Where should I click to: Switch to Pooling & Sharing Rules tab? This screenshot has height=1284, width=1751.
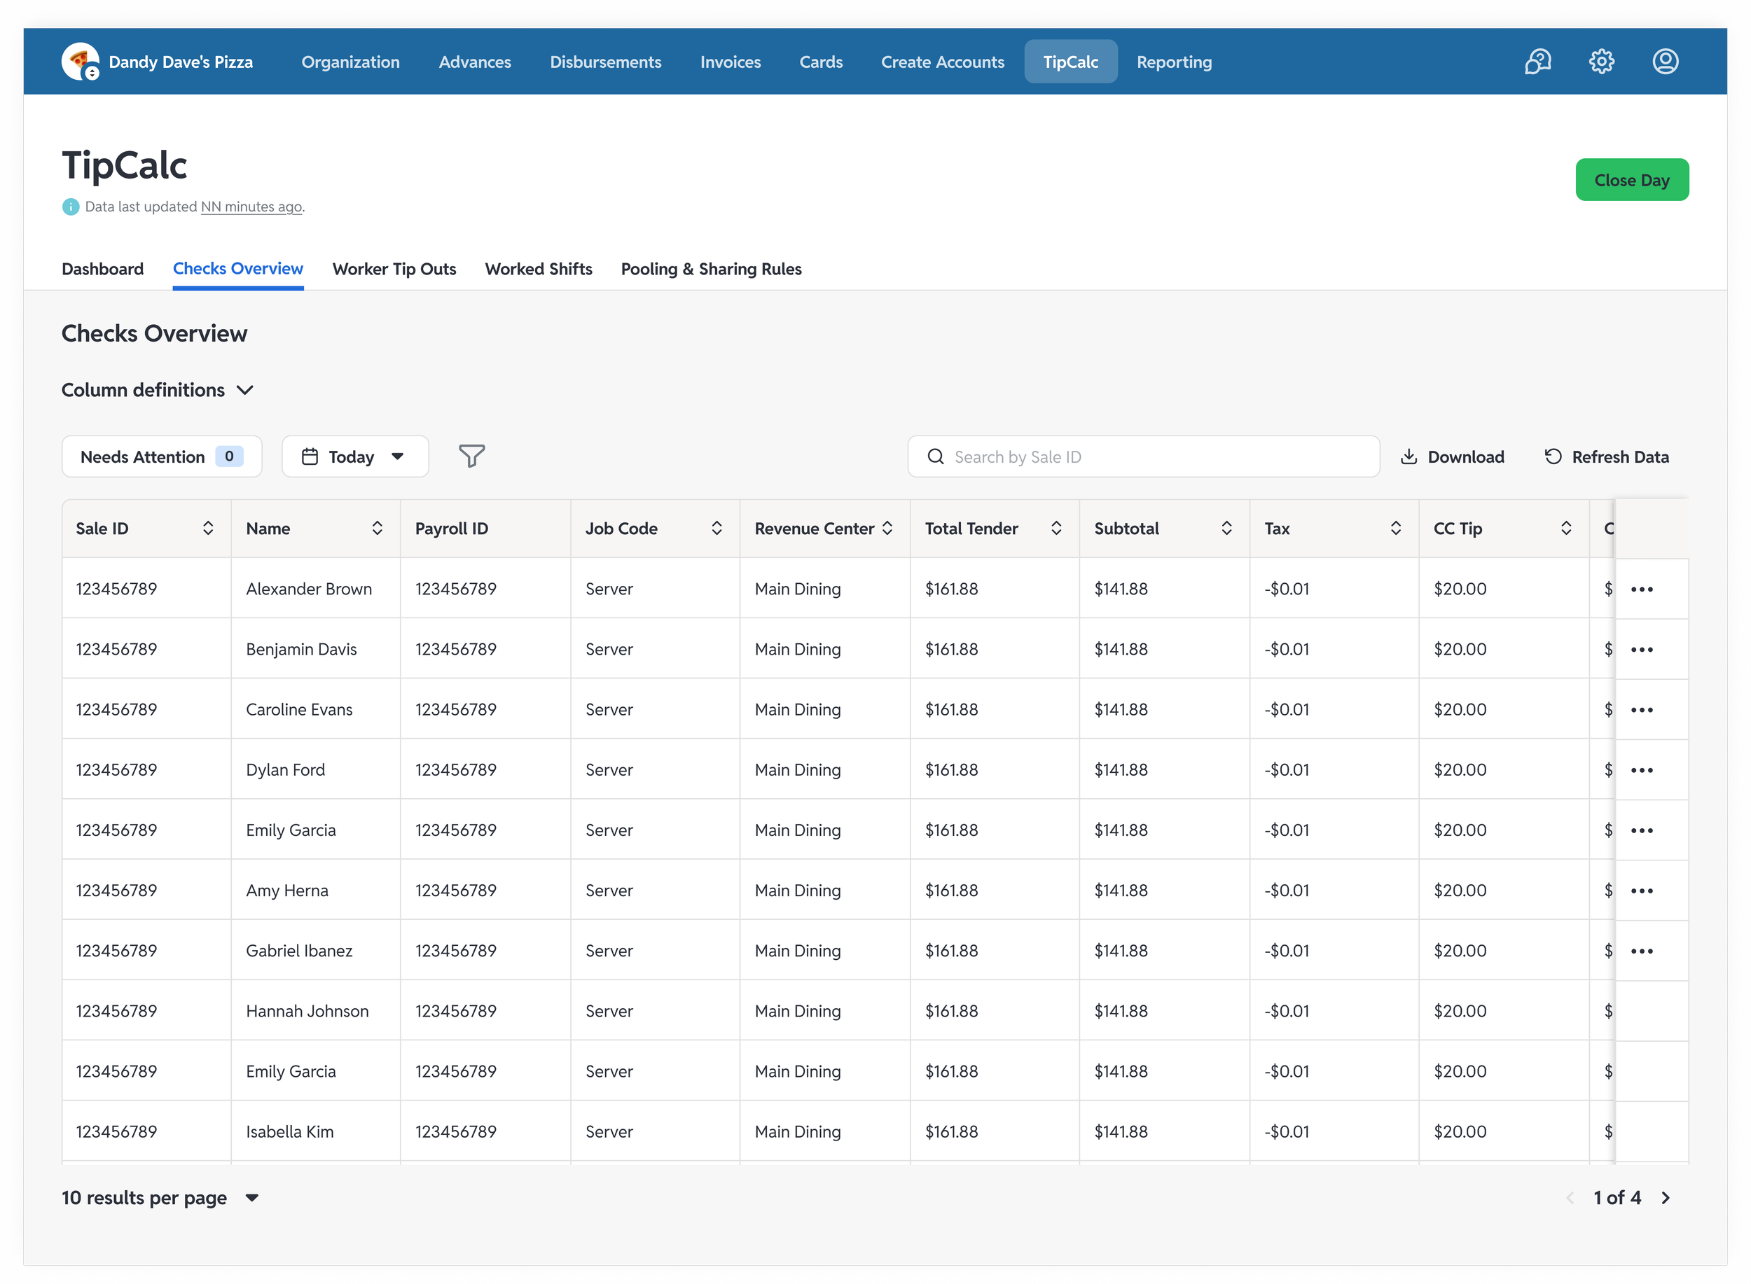click(711, 269)
